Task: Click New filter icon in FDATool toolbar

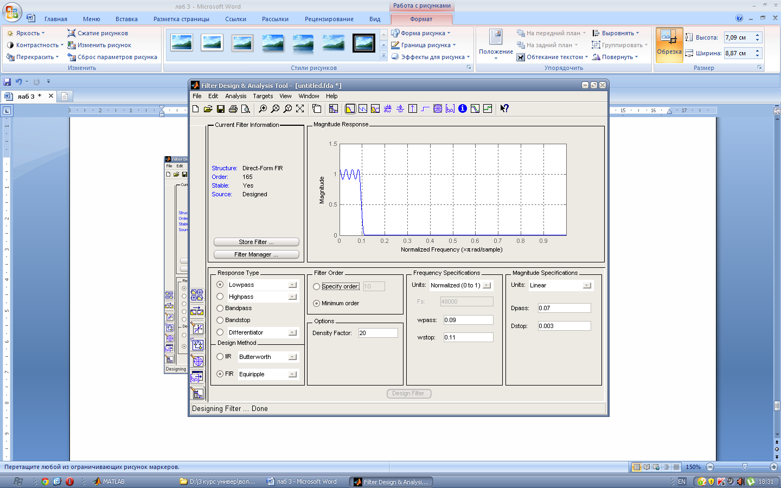Action: [196, 109]
